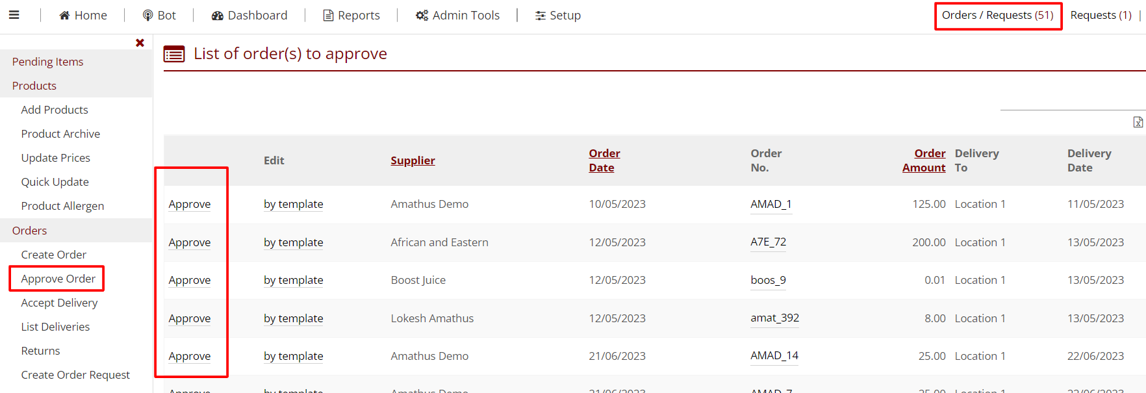The width and height of the screenshot is (1146, 393).
Task: Sort by Order Date header
Action: tap(604, 160)
